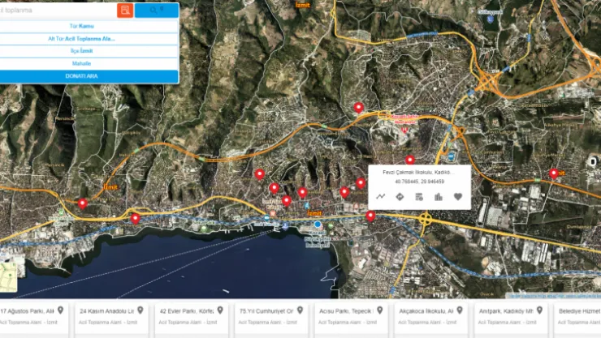Click the orange document search icon

tap(125, 11)
